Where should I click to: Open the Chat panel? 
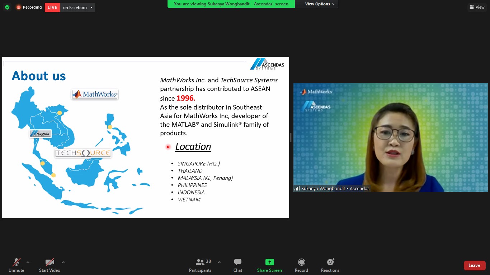(x=238, y=265)
